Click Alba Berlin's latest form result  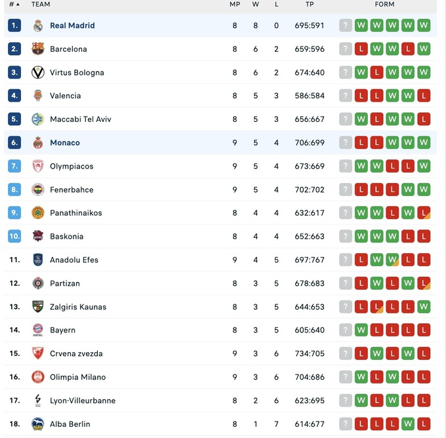(x=424, y=424)
